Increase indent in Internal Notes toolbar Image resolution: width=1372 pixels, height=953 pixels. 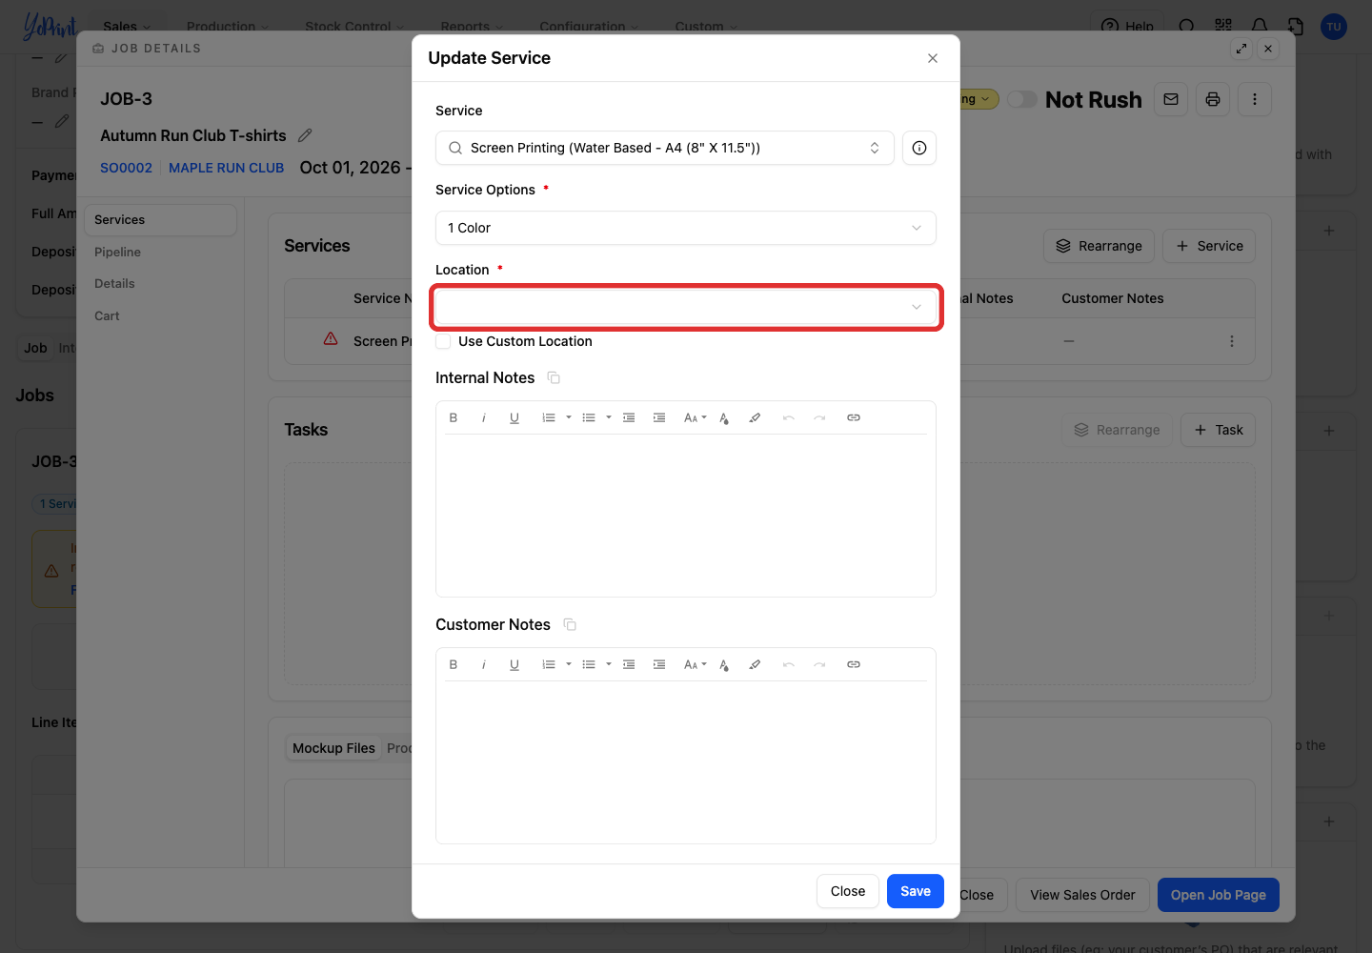pos(659,417)
